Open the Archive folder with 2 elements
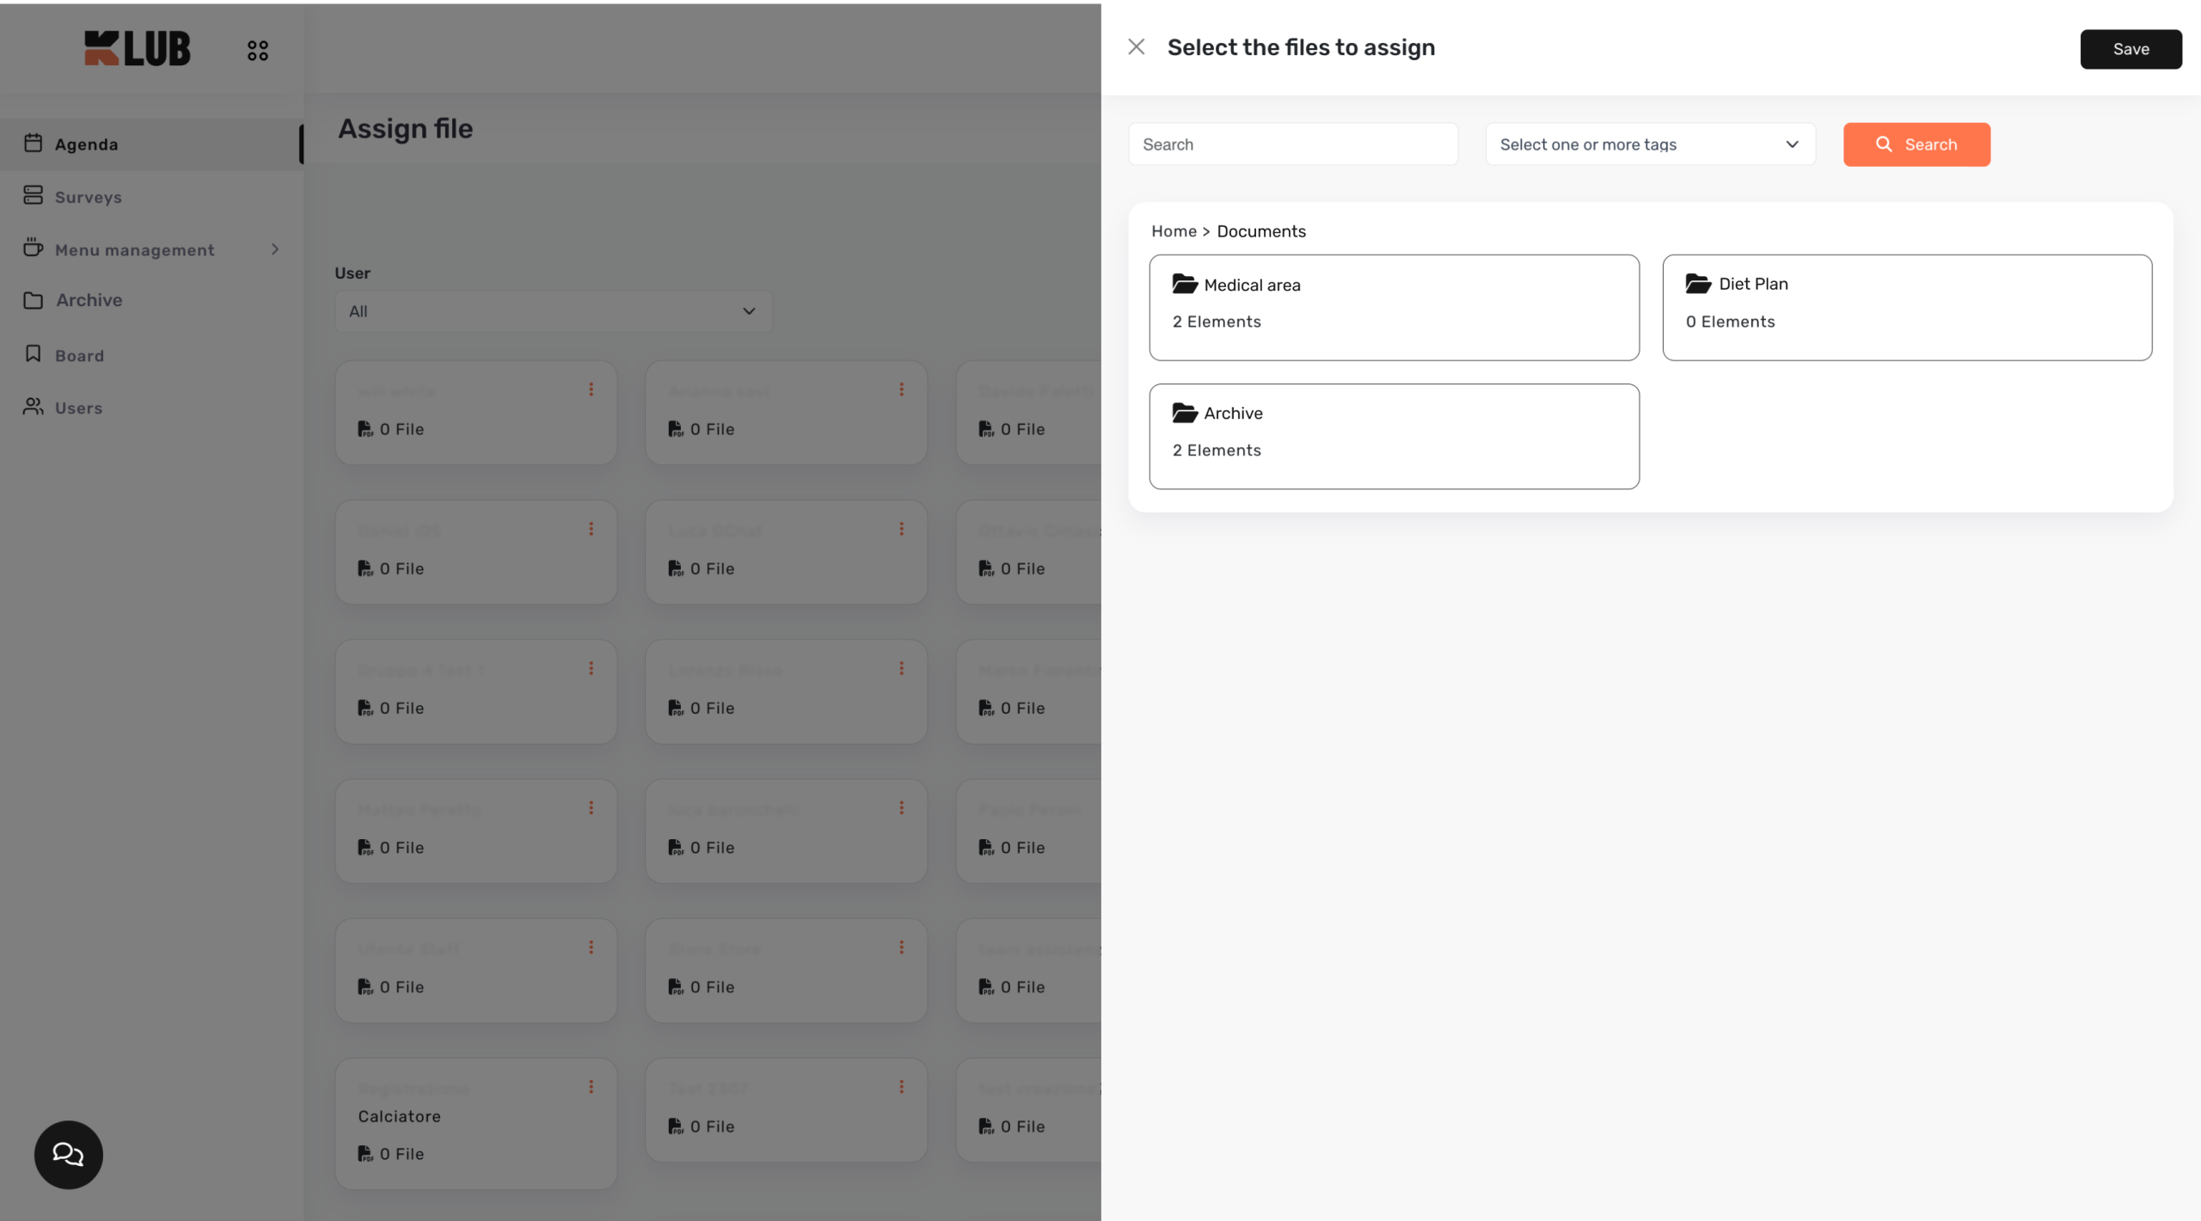 click(x=1393, y=437)
